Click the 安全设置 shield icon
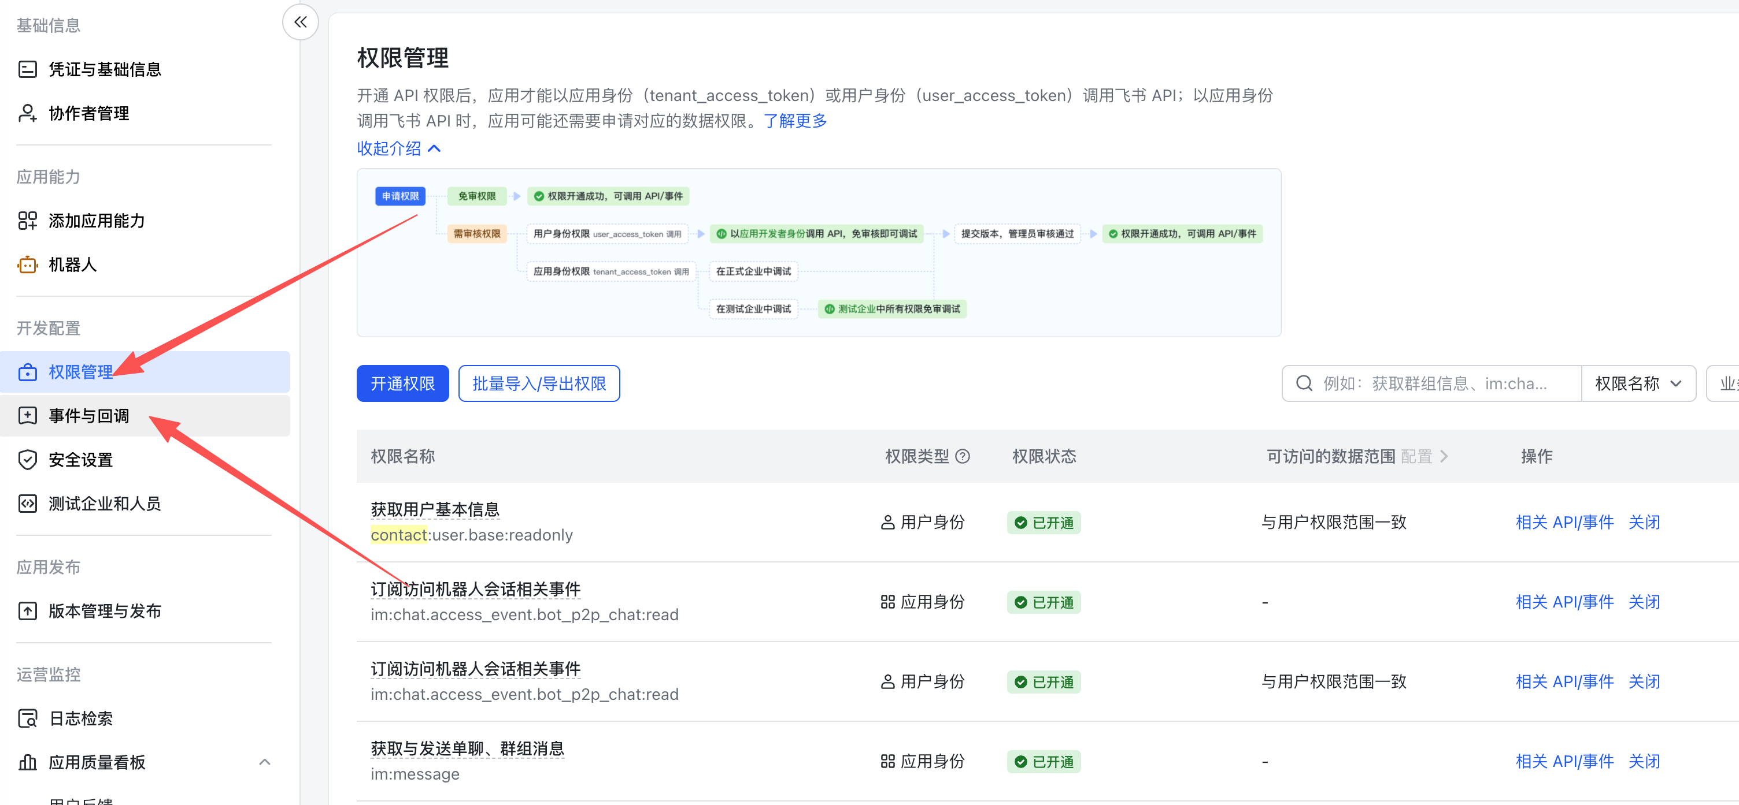 click(28, 460)
